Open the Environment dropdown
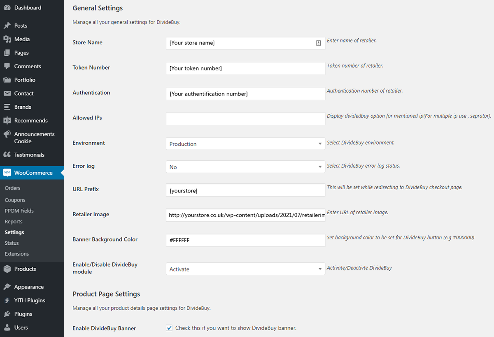Screen dimensions: 494x337 tap(245, 144)
